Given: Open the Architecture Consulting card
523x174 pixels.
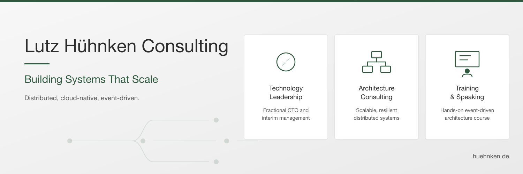Looking at the screenshot, I should [x=377, y=87].
